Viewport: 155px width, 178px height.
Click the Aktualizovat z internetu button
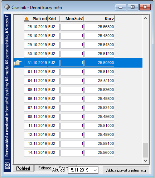[126, 170]
